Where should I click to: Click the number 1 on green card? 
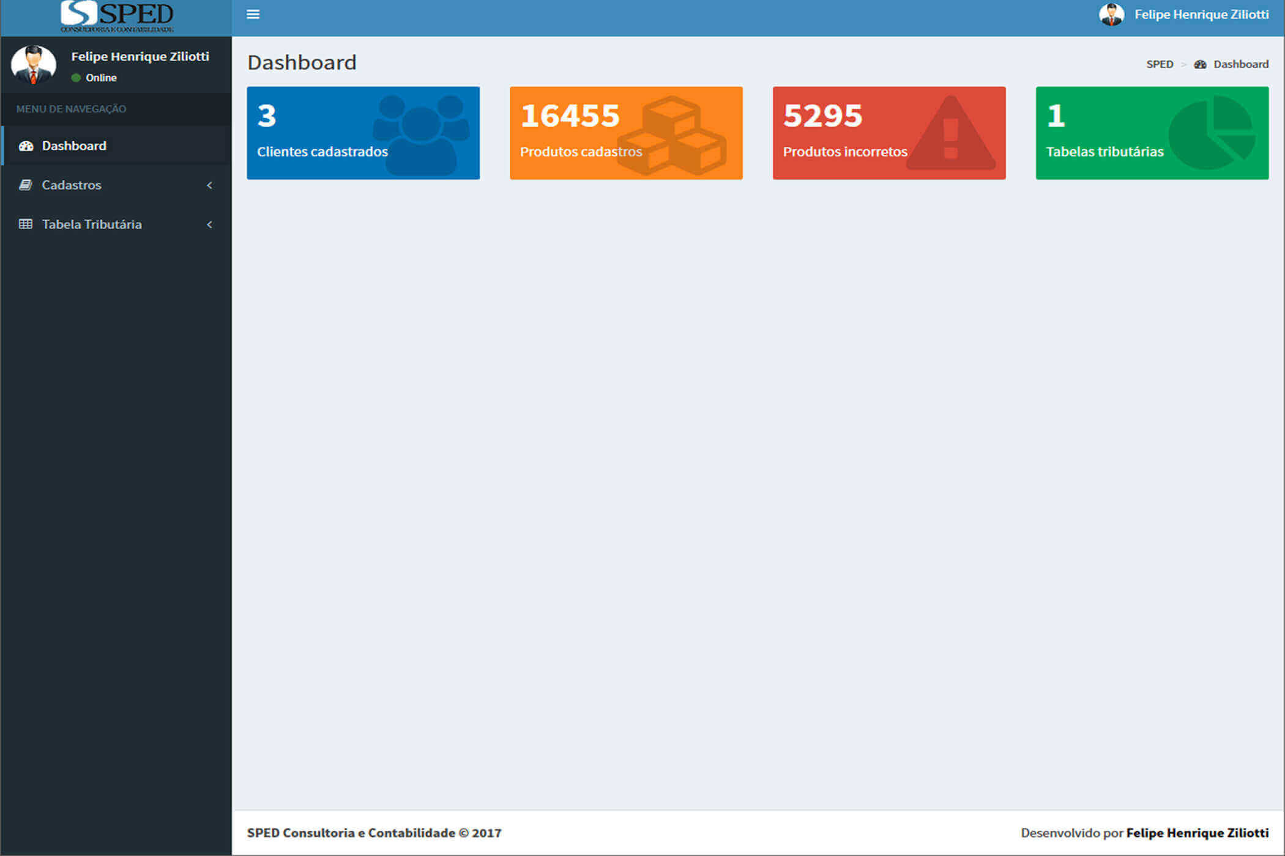point(1056,116)
